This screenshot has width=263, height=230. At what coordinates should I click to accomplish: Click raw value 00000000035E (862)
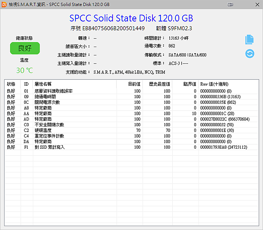tap(218, 102)
